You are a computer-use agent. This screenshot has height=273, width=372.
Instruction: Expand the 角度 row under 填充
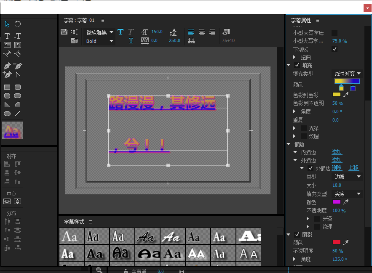coord(294,111)
